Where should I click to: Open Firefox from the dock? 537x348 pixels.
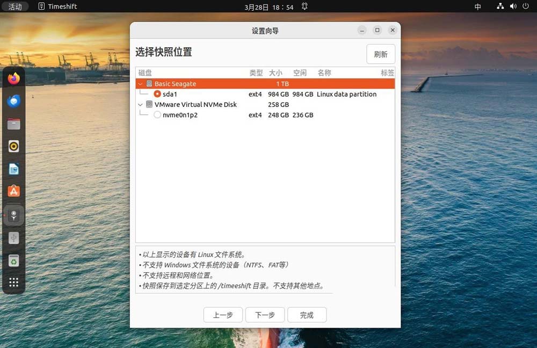[13, 78]
